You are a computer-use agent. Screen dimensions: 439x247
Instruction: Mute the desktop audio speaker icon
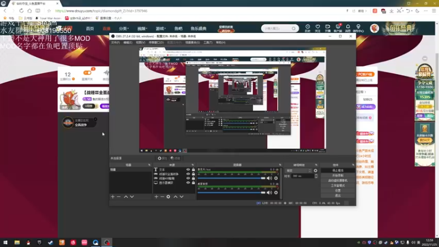(269, 193)
